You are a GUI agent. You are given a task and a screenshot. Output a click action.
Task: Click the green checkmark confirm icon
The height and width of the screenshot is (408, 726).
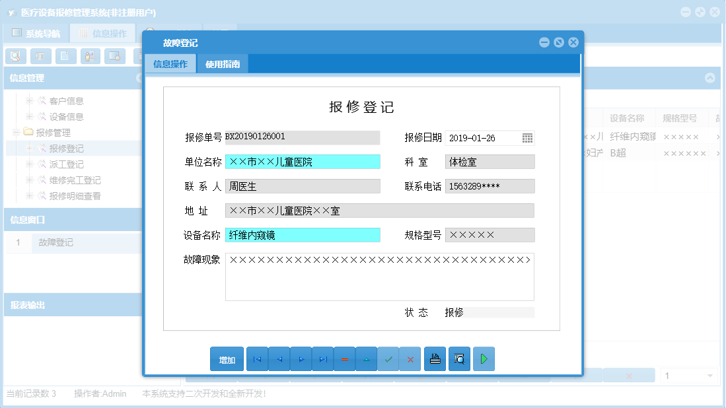point(388,358)
